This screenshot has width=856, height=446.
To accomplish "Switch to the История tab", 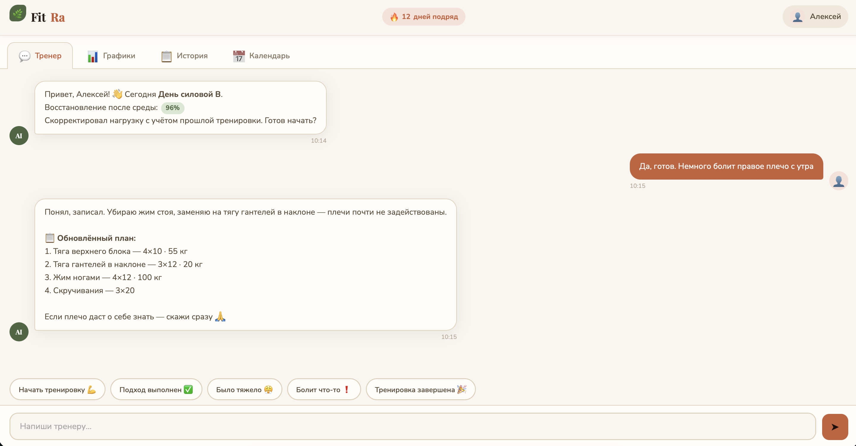I will 184,56.
